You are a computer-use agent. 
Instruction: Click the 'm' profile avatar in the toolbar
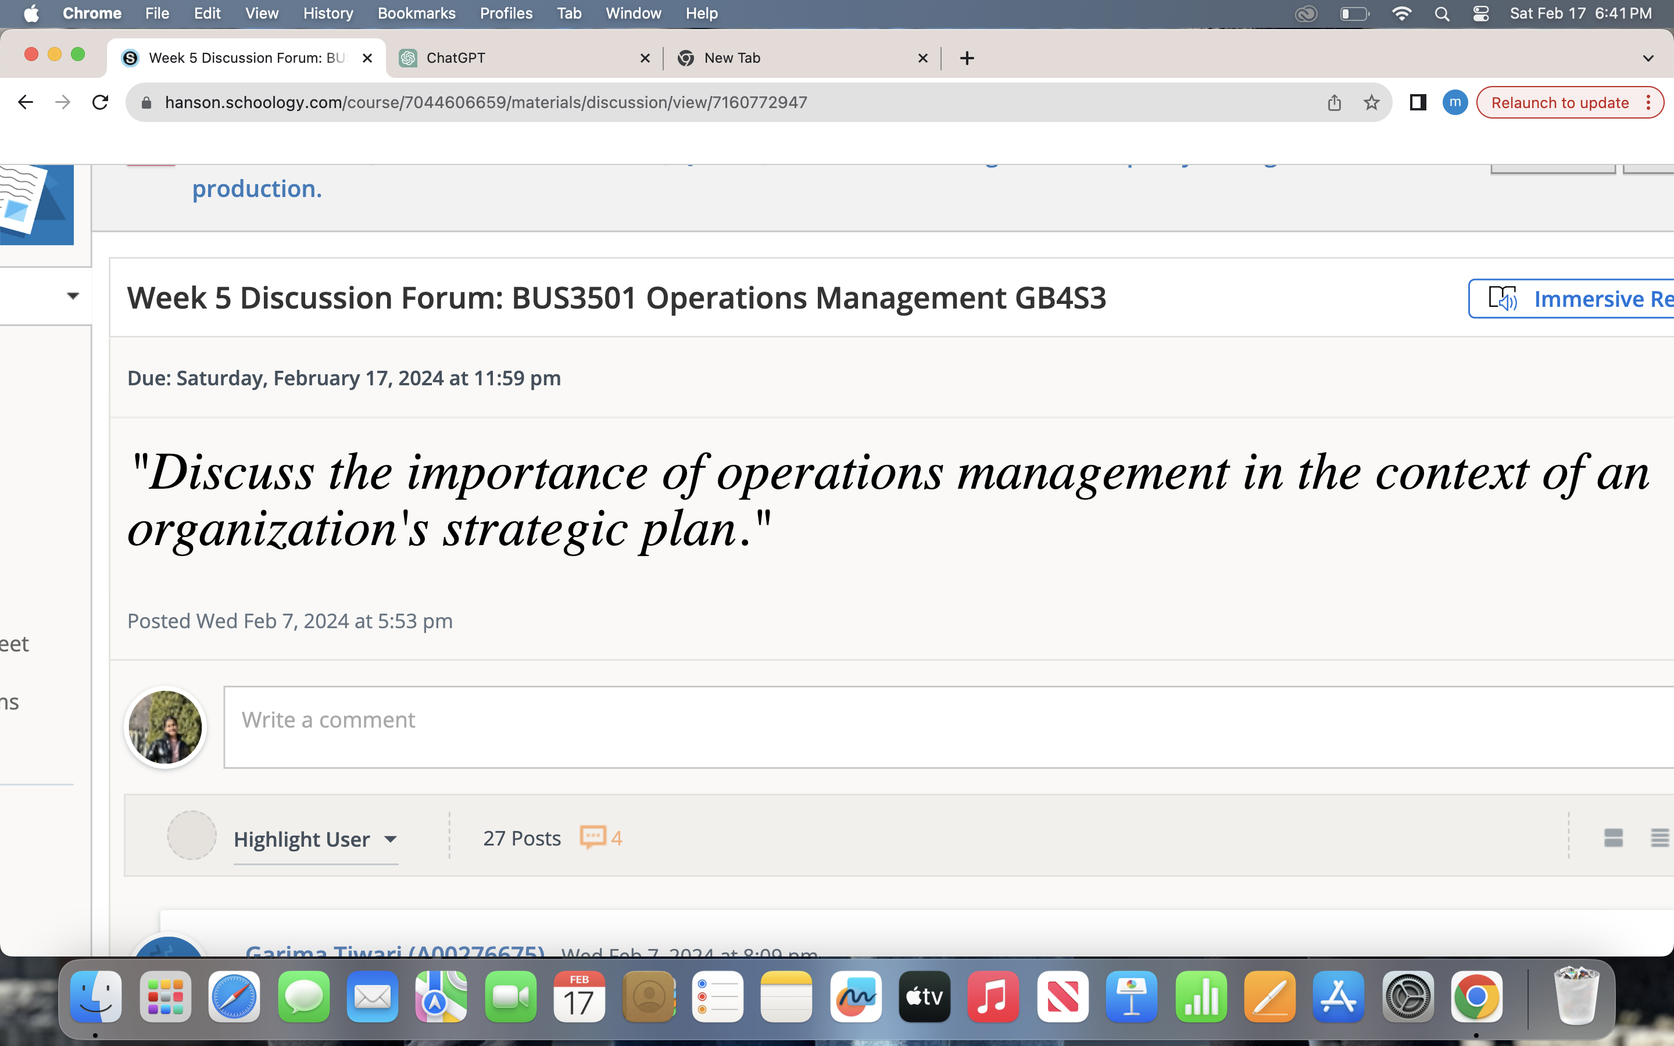(1455, 102)
